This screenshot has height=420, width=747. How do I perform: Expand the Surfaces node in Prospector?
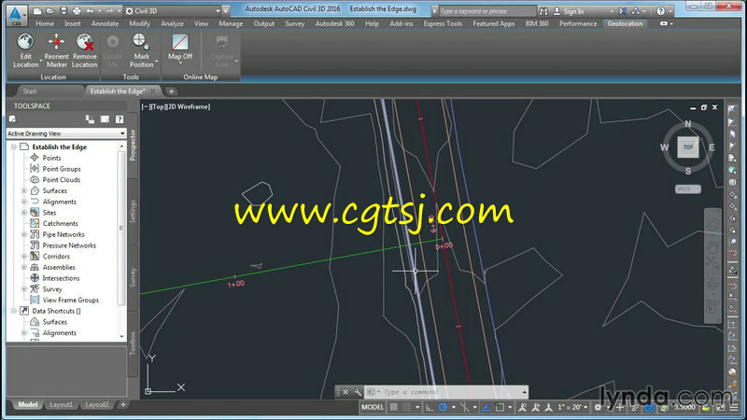click(x=24, y=190)
